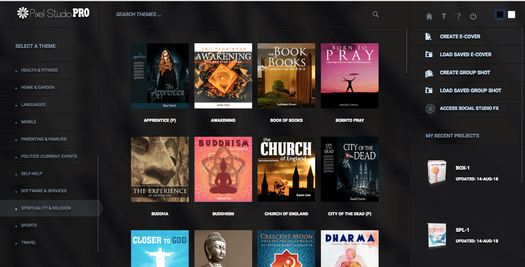Open the Buddha statue cover in bottom row
The height and width of the screenshot is (267, 525).
[x=223, y=249]
